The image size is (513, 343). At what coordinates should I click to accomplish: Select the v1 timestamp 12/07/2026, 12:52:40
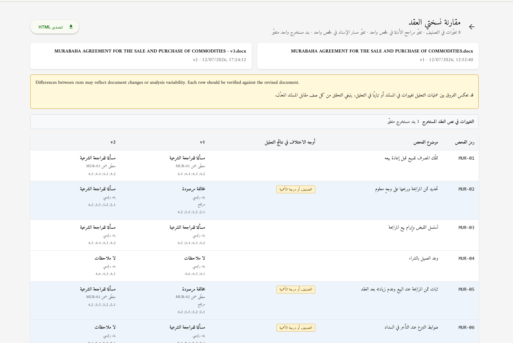[451, 60]
